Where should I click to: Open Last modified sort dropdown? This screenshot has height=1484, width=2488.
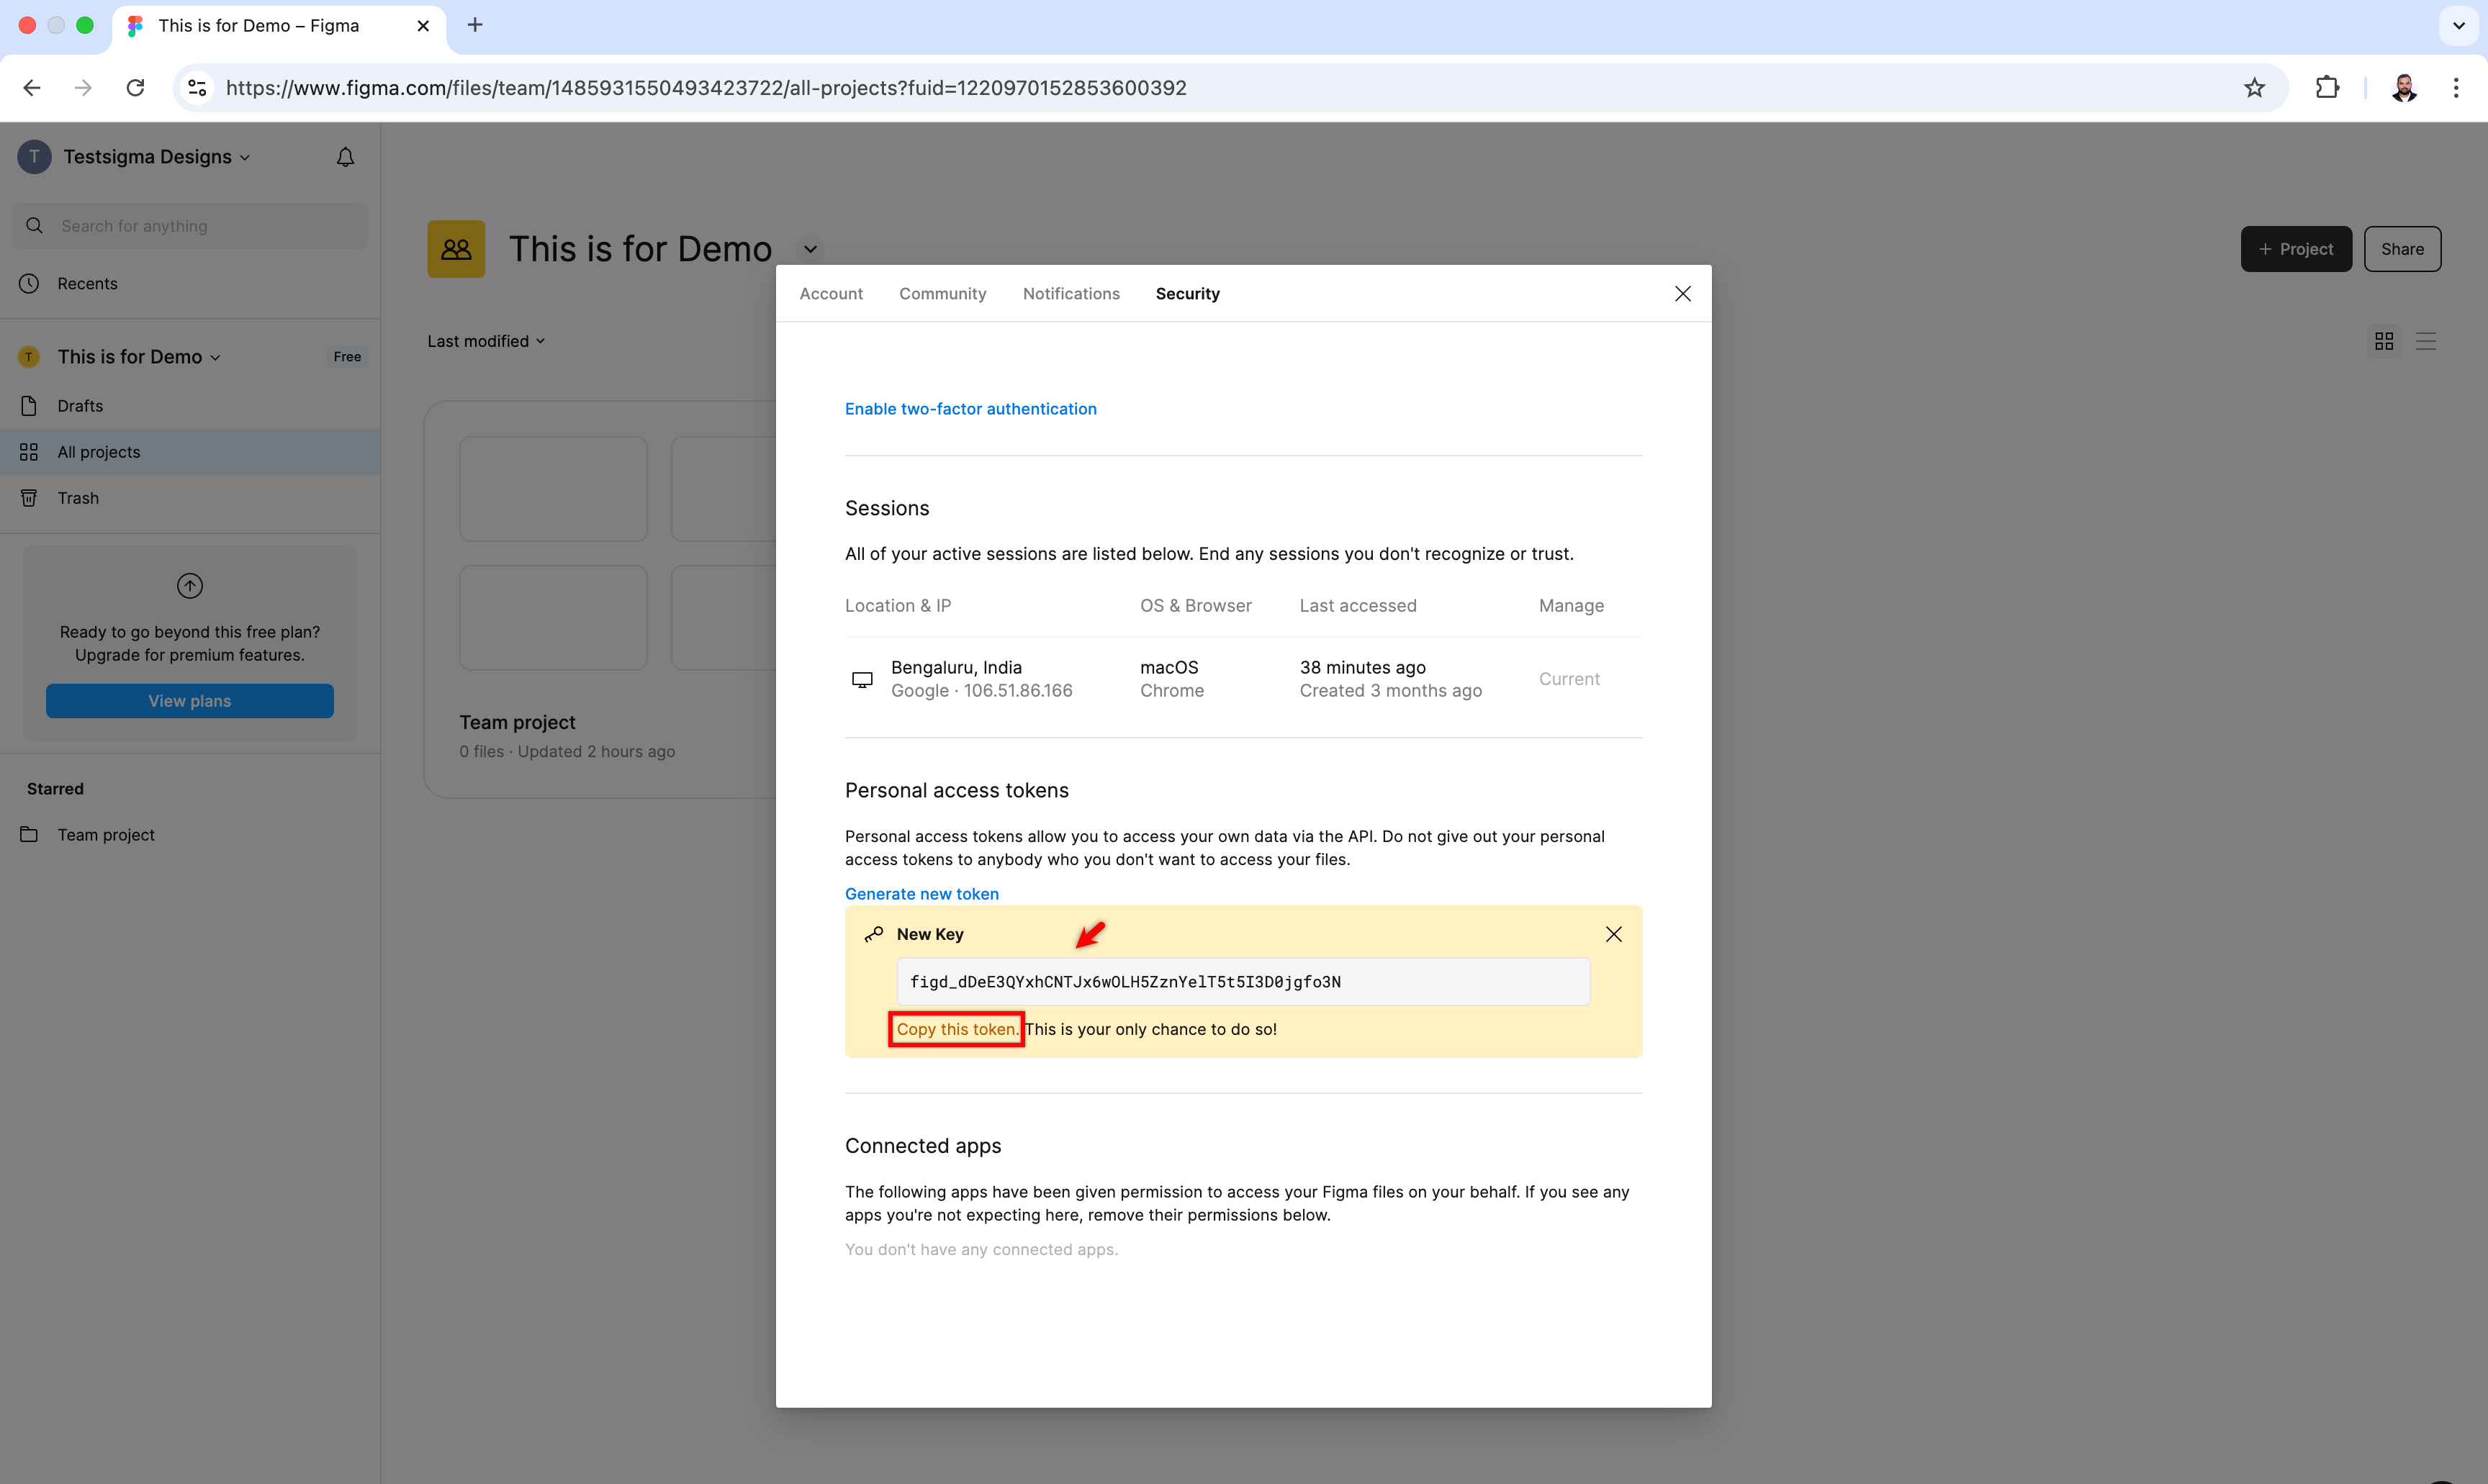(486, 341)
